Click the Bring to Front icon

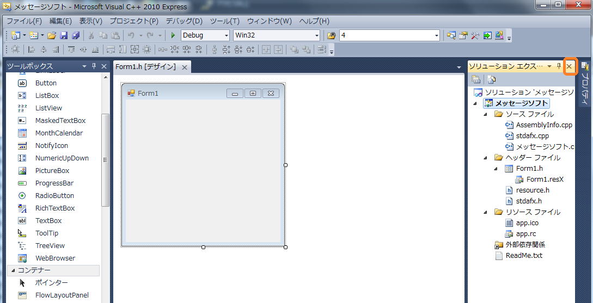[294, 50]
